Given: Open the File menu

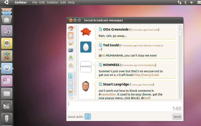Looking at the screenshot, I should tap(35, 2).
